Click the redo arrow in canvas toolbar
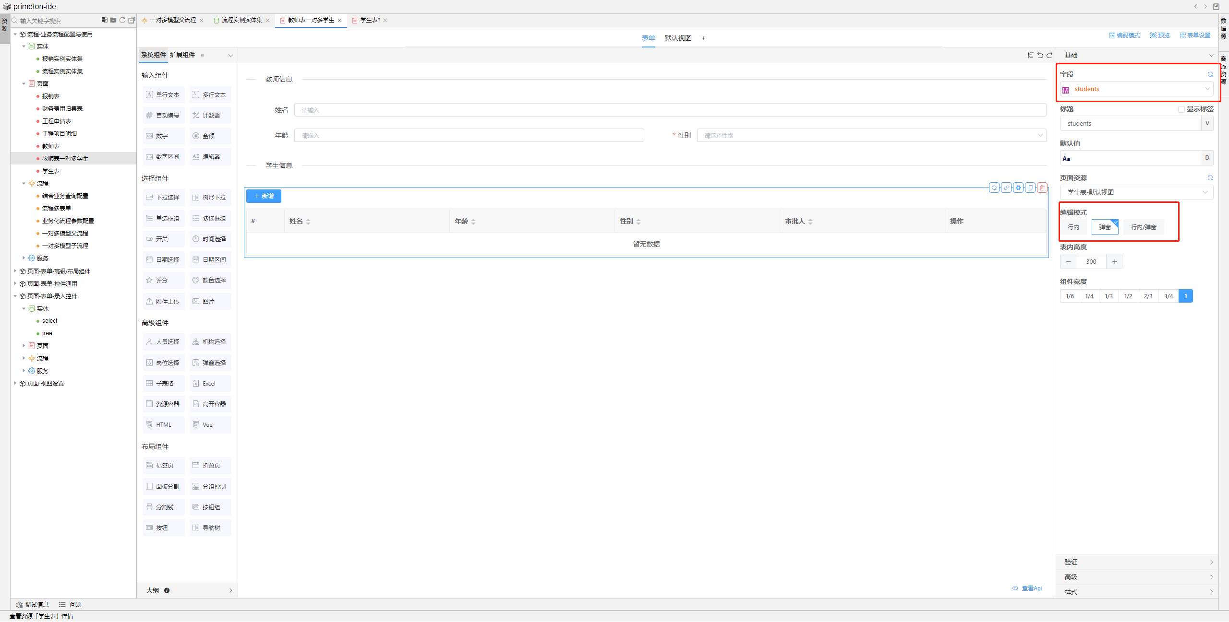This screenshot has width=1229, height=622. click(x=1049, y=55)
